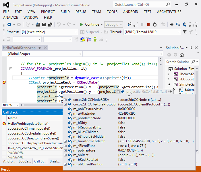Open the Process dropdown
This screenshot has width=201, height=172.
point(76,32)
